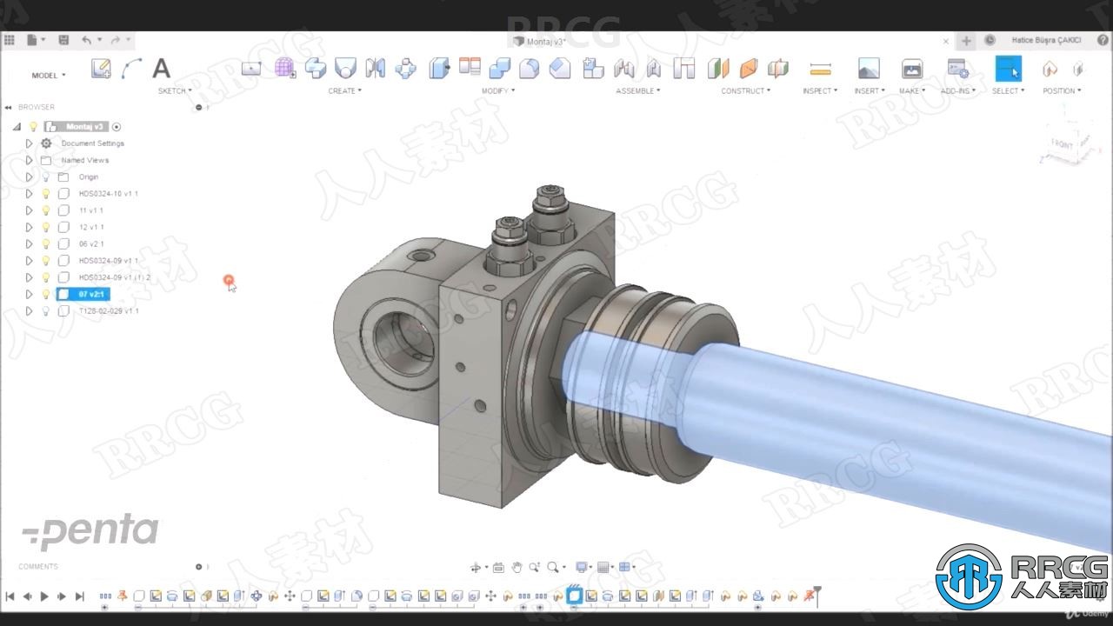Select the Text 'A' sketch tool
Image resolution: width=1113 pixels, height=626 pixels.
(x=161, y=69)
